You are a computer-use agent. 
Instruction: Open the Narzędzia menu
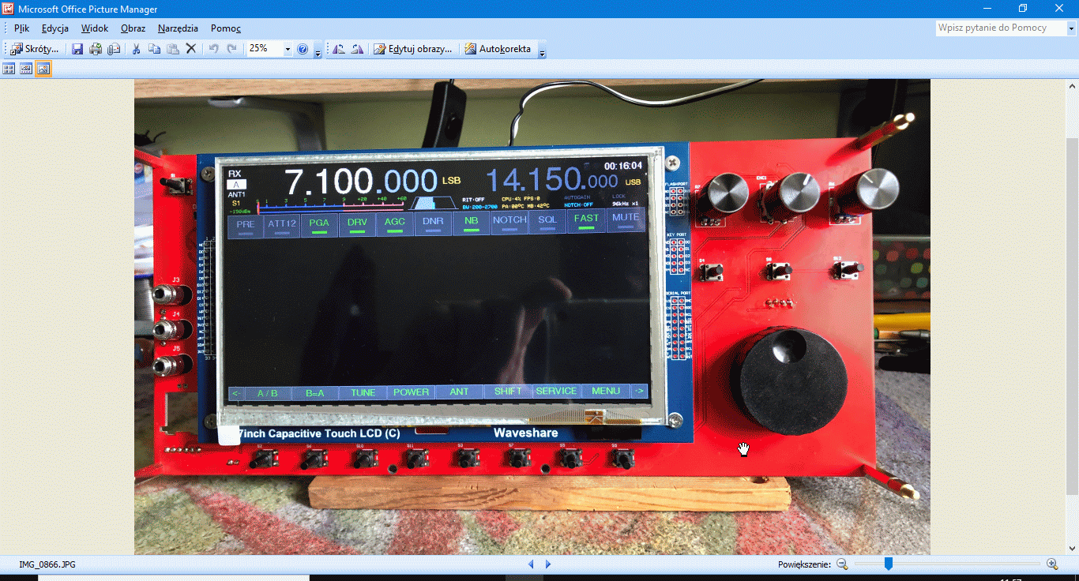pyautogui.click(x=178, y=28)
